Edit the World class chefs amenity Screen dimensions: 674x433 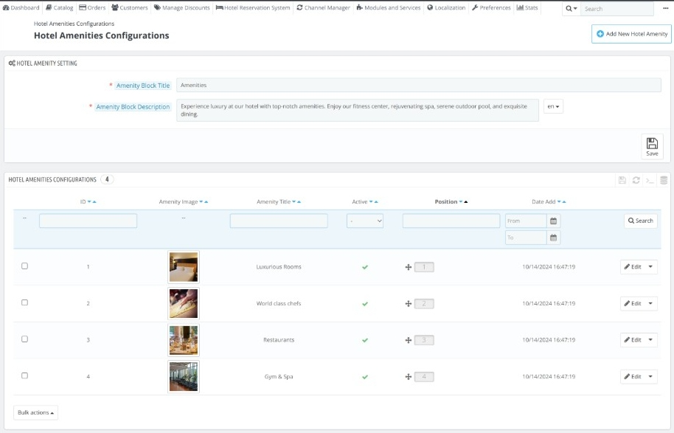click(x=632, y=303)
